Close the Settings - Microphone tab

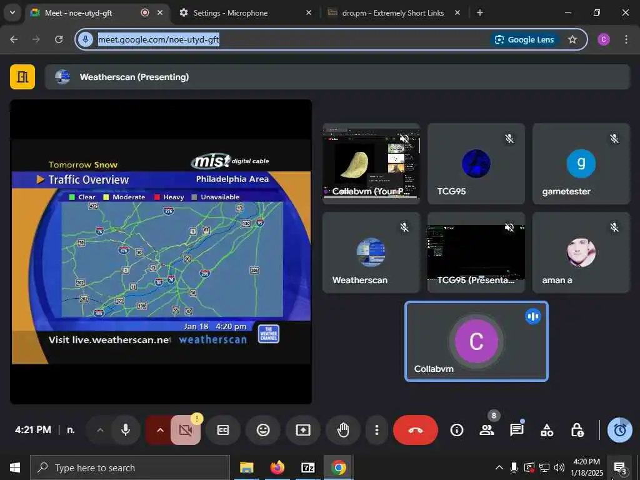click(x=309, y=12)
